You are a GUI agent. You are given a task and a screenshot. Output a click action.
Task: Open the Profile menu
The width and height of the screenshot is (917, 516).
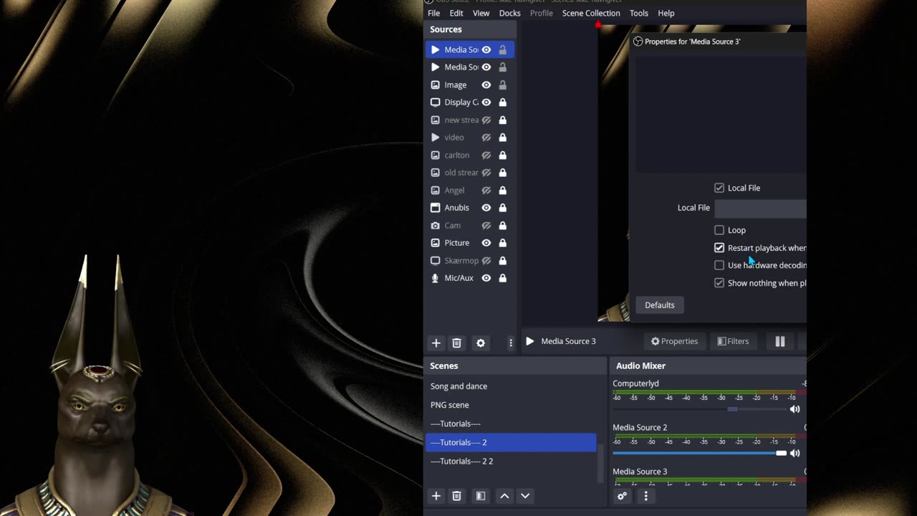coord(541,13)
